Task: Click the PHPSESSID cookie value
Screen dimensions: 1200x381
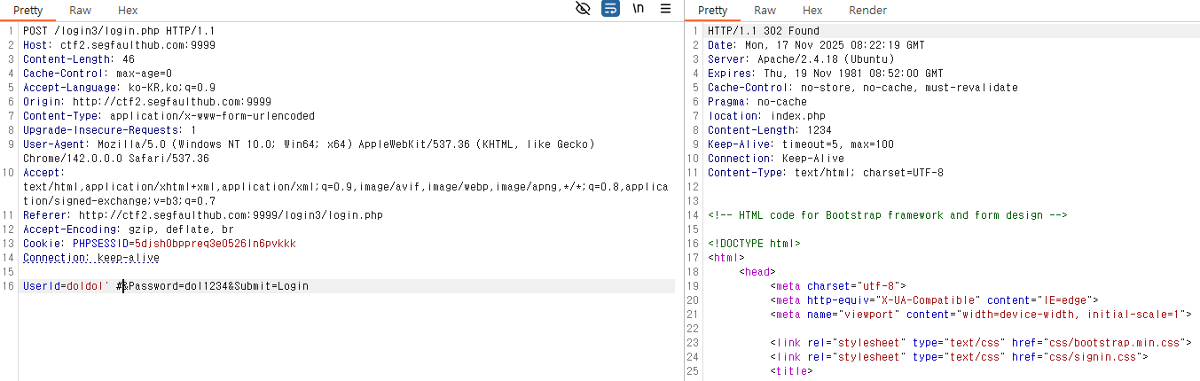Action: pyautogui.click(x=215, y=244)
